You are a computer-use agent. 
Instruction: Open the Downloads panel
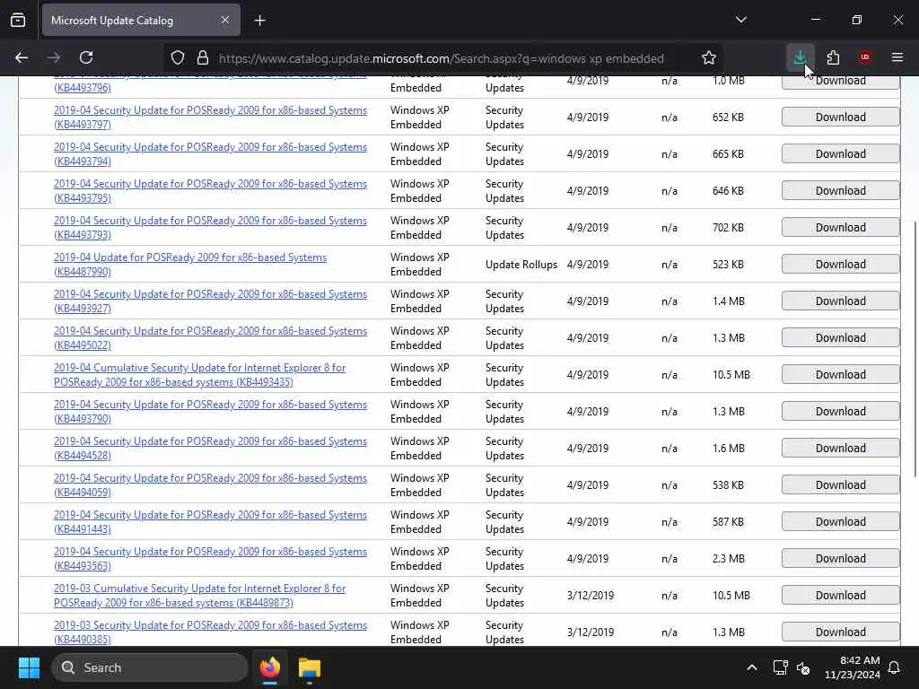pos(800,57)
